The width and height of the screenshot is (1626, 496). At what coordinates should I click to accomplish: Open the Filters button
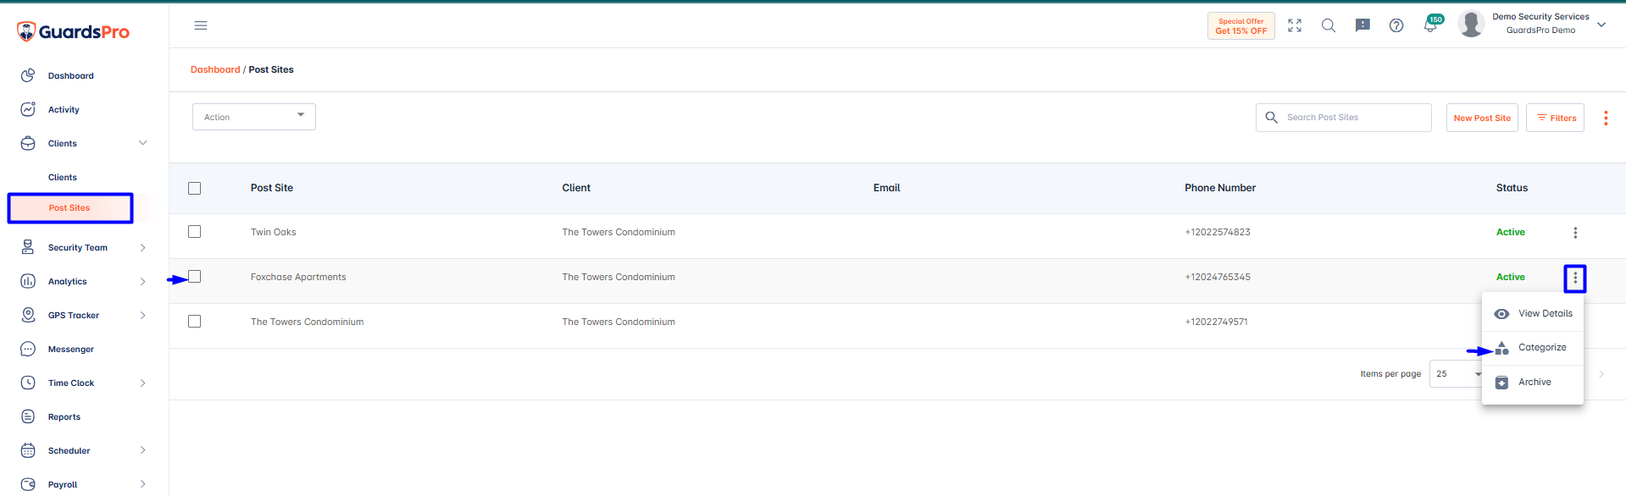[x=1556, y=118]
